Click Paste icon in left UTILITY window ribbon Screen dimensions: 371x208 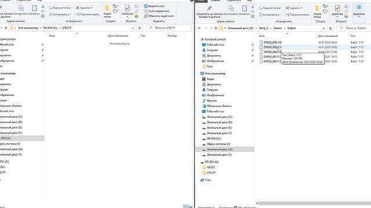point(34,8)
